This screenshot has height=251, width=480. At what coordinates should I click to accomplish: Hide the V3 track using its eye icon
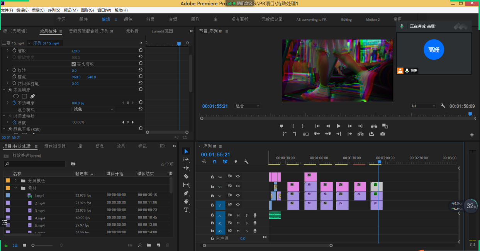[x=238, y=186]
